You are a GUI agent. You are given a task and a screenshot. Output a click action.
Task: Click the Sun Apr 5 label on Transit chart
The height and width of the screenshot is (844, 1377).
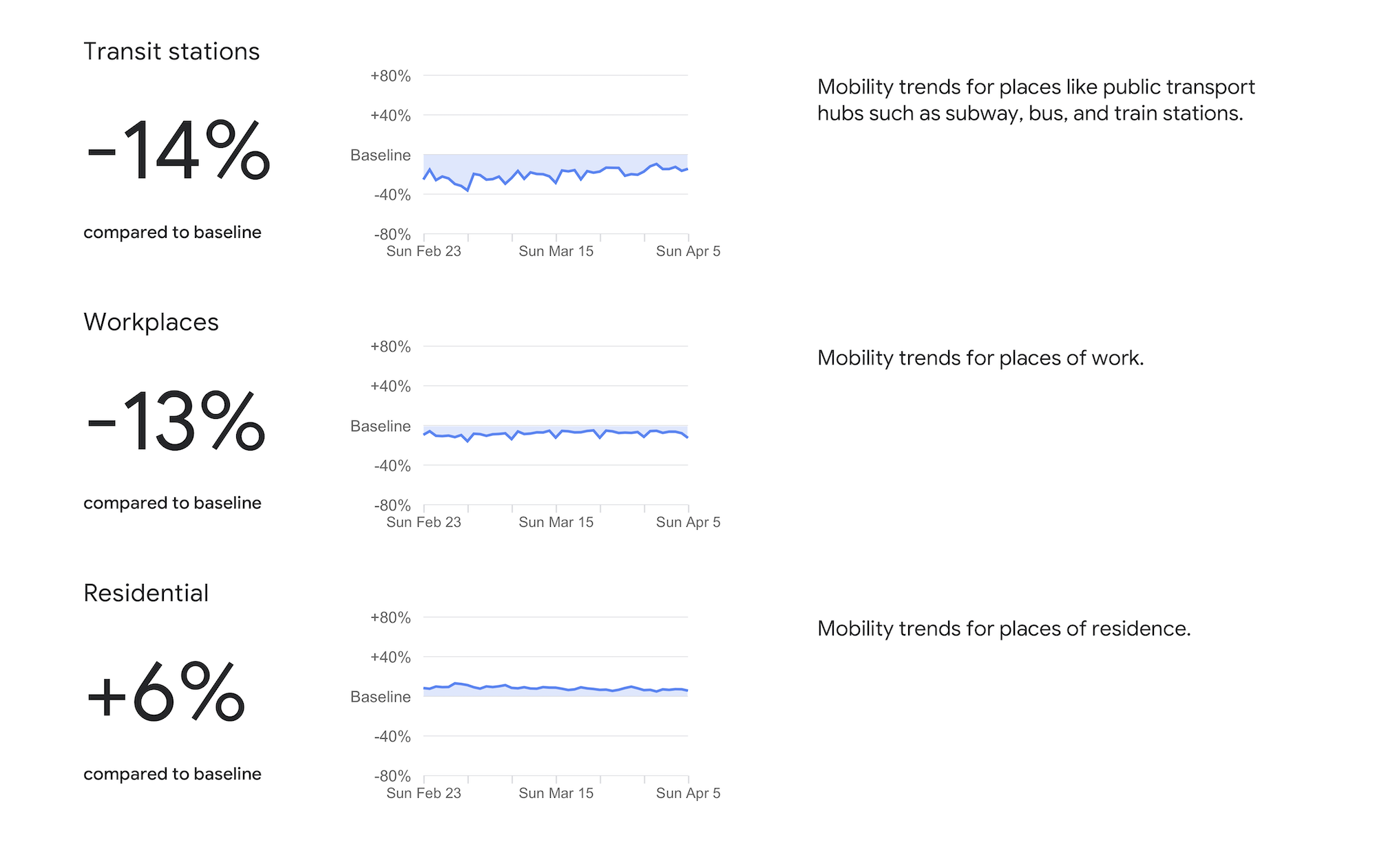(688, 251)
